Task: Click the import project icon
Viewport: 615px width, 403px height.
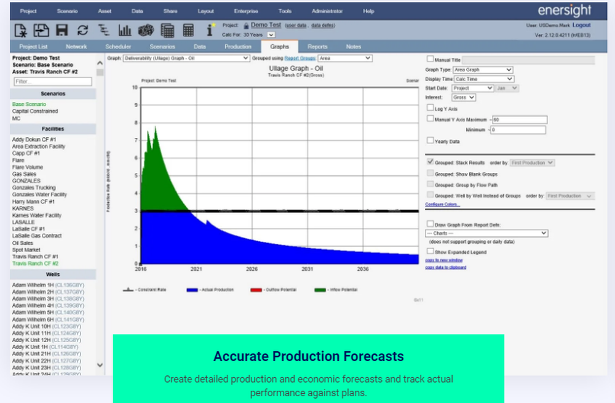Action: [x=41, y=30]
